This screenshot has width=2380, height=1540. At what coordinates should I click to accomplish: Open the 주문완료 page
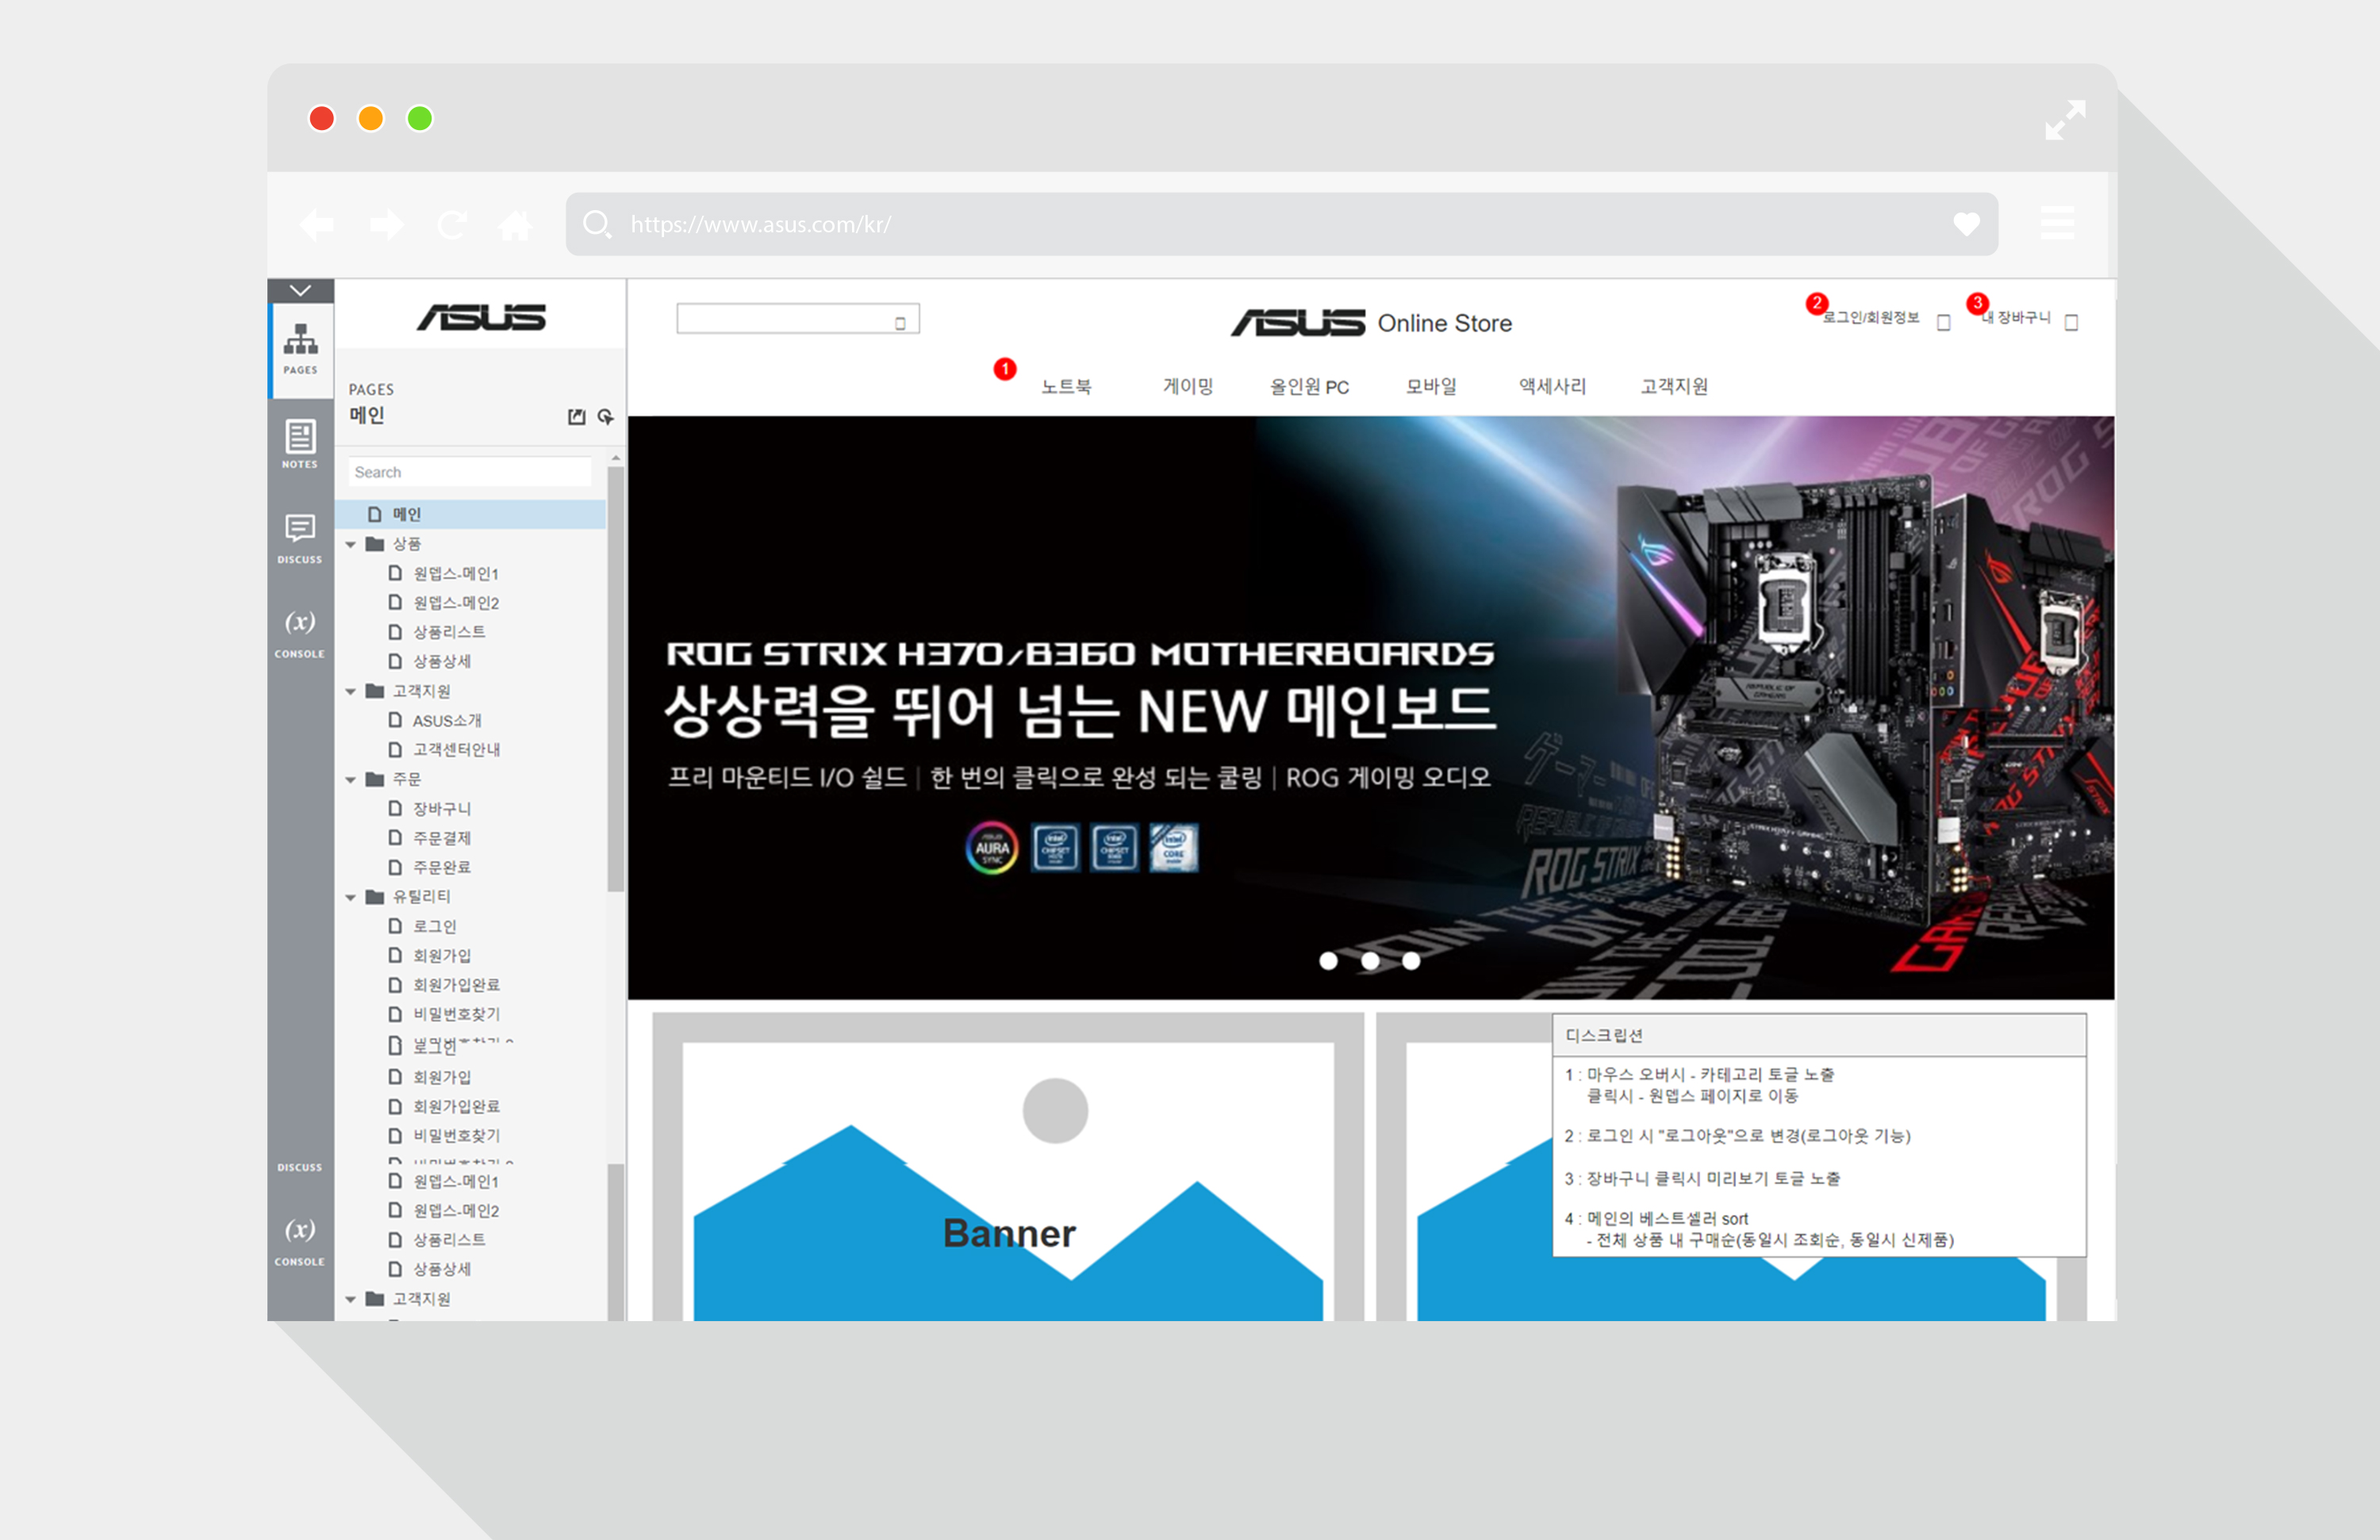pos(441,868)
